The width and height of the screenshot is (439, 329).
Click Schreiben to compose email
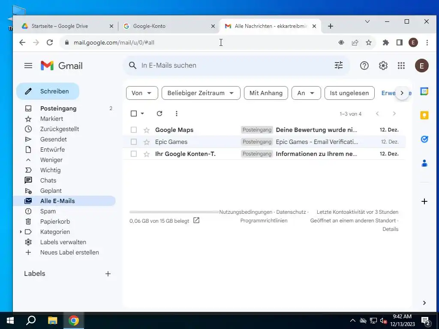[x=48, y=91]
